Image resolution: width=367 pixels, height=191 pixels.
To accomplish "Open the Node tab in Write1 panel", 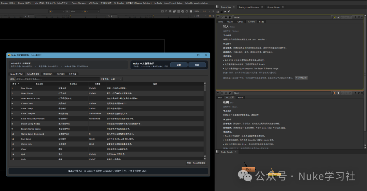I will (261, 22).
